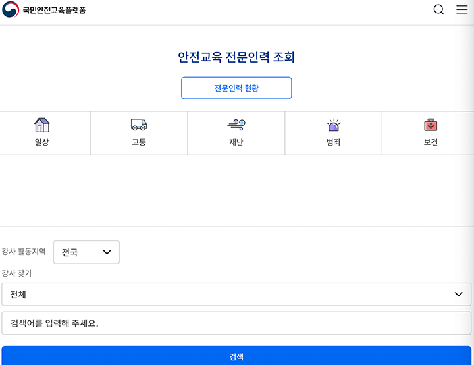Switch to the 재난 category tab
The image size is (474, 365).
(236, 133)
